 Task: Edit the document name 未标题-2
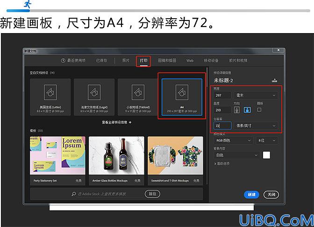pos(223,80)
